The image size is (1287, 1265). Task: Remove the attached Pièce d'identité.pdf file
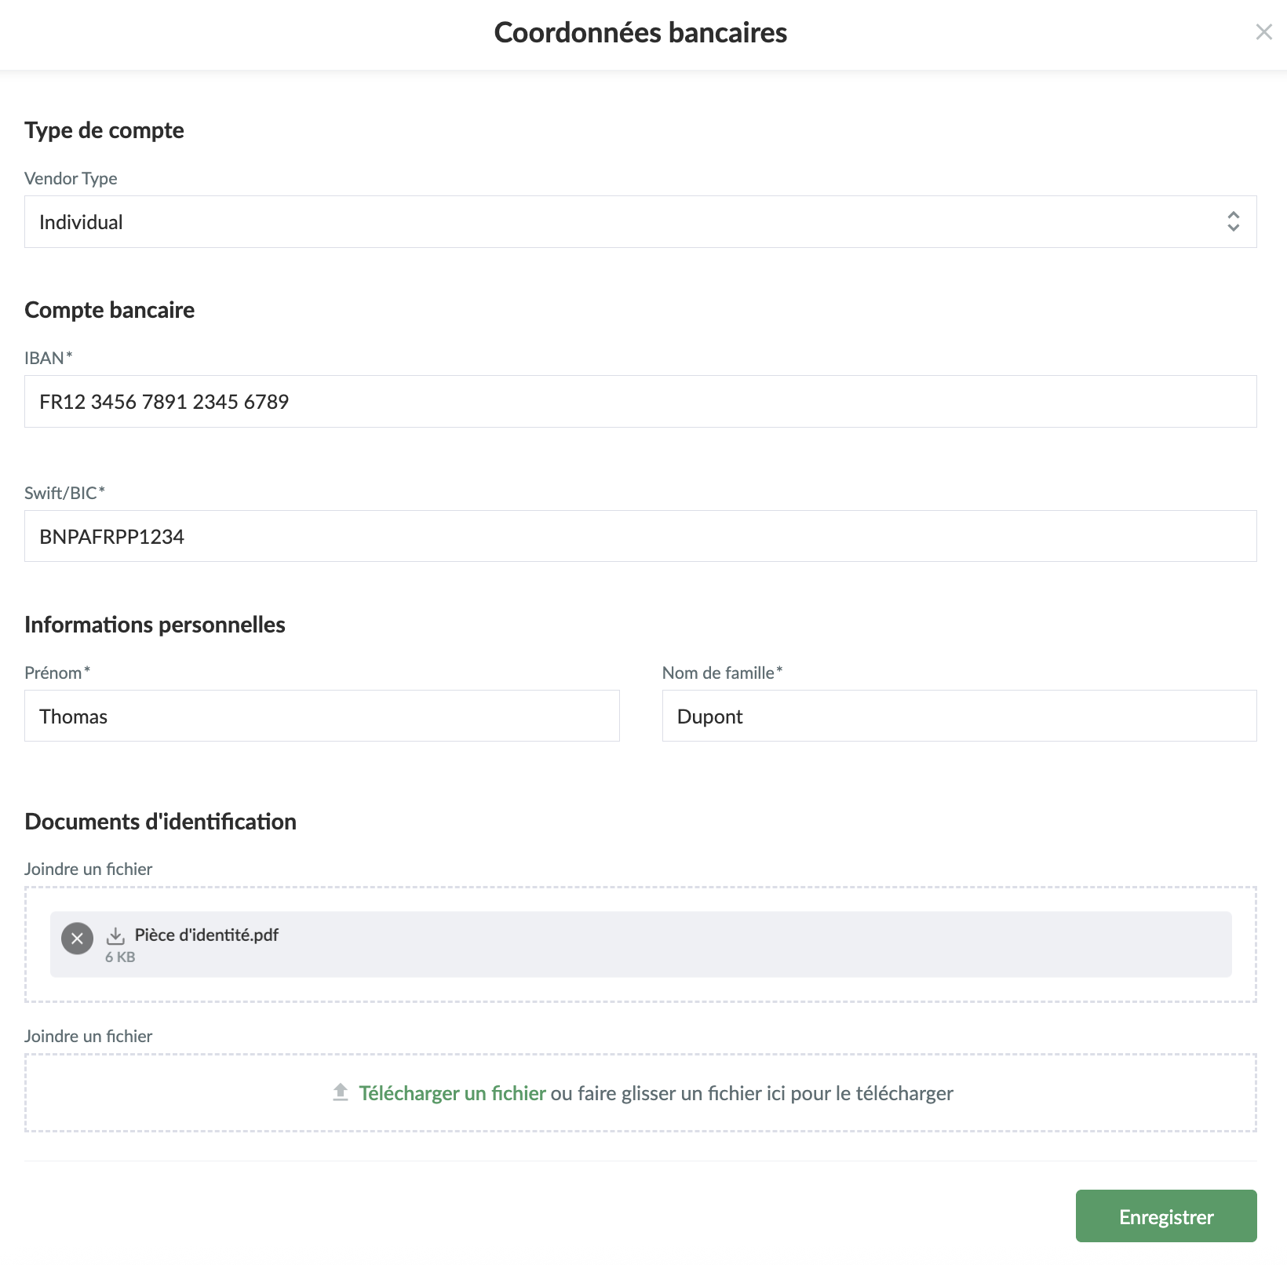77,939
